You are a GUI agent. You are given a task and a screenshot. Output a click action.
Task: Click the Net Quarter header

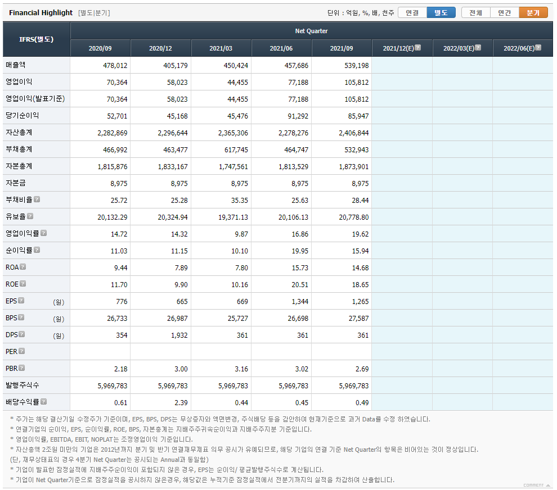(x=312, y=31)
